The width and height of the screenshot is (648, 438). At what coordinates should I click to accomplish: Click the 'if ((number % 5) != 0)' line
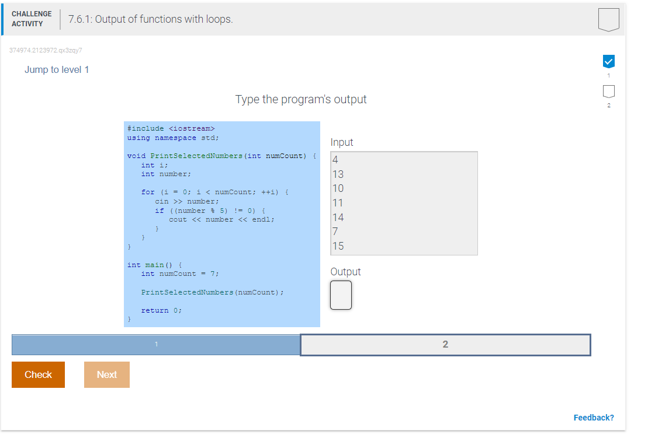click(x=210, y=211)
